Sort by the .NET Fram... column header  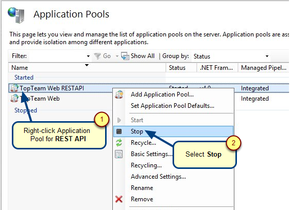(x=217, y=68)
